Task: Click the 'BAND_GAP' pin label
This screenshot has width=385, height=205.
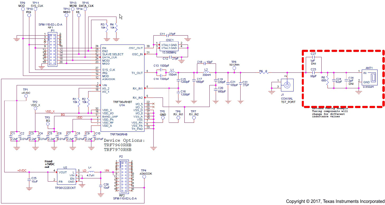Action: pos(110,116)
